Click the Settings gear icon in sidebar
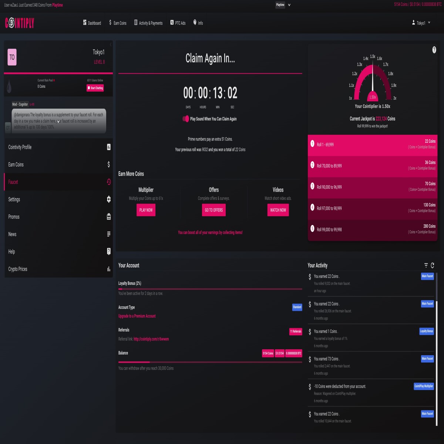Image resolution: width=444 pixels, height=444 pixels. (x=109, y=199)
